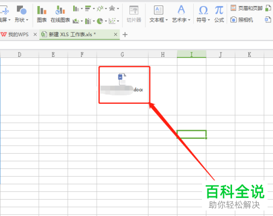Image resolution: width=273 pixels, height=216 pixels.
Task: Click the 公式 label text
Action: pos(219,20)
